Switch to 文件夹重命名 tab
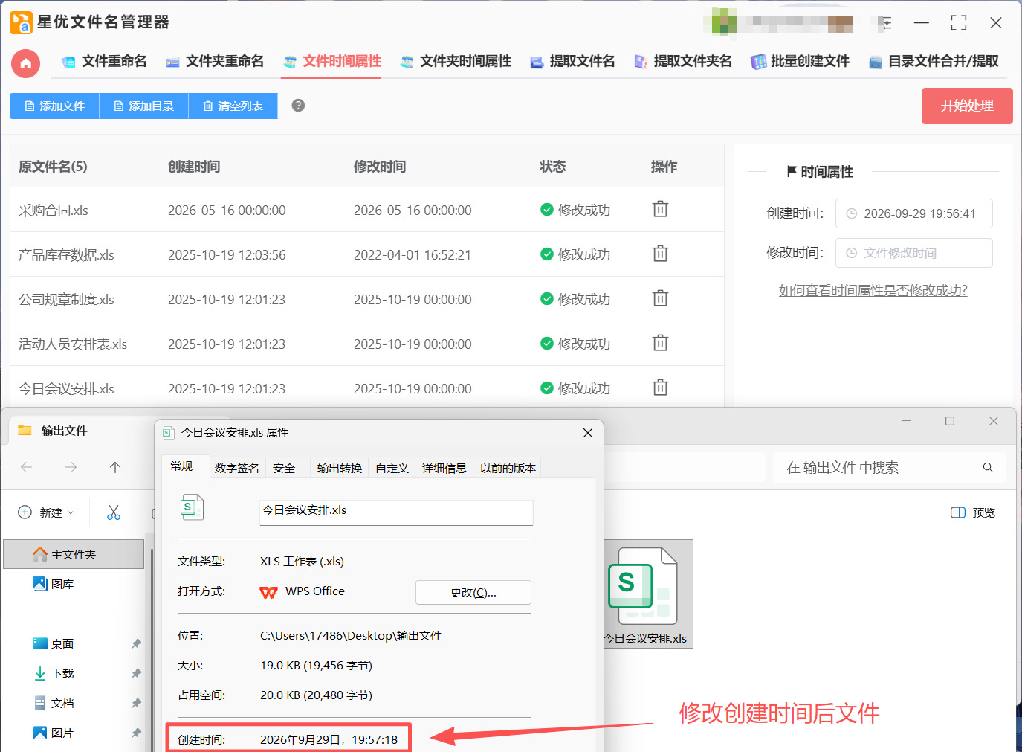The height and width of the screenshot is (752, 1022). [214, 62]
